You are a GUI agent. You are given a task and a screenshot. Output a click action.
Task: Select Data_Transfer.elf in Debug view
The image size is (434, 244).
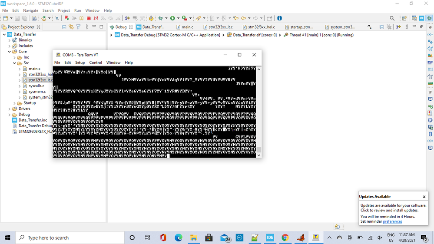click(252, 35)
